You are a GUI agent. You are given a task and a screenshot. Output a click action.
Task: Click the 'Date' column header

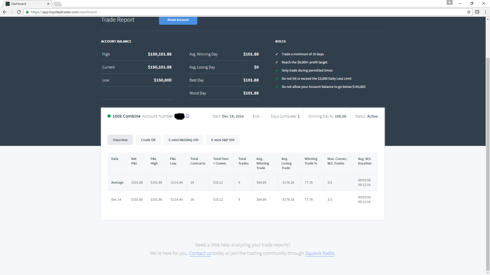click(115, 159)
